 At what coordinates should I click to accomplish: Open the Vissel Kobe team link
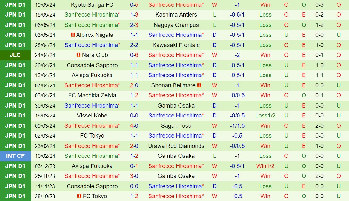(x=92, y=116)
